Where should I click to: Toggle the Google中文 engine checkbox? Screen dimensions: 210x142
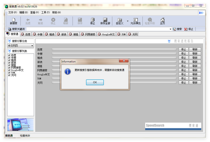10,70
